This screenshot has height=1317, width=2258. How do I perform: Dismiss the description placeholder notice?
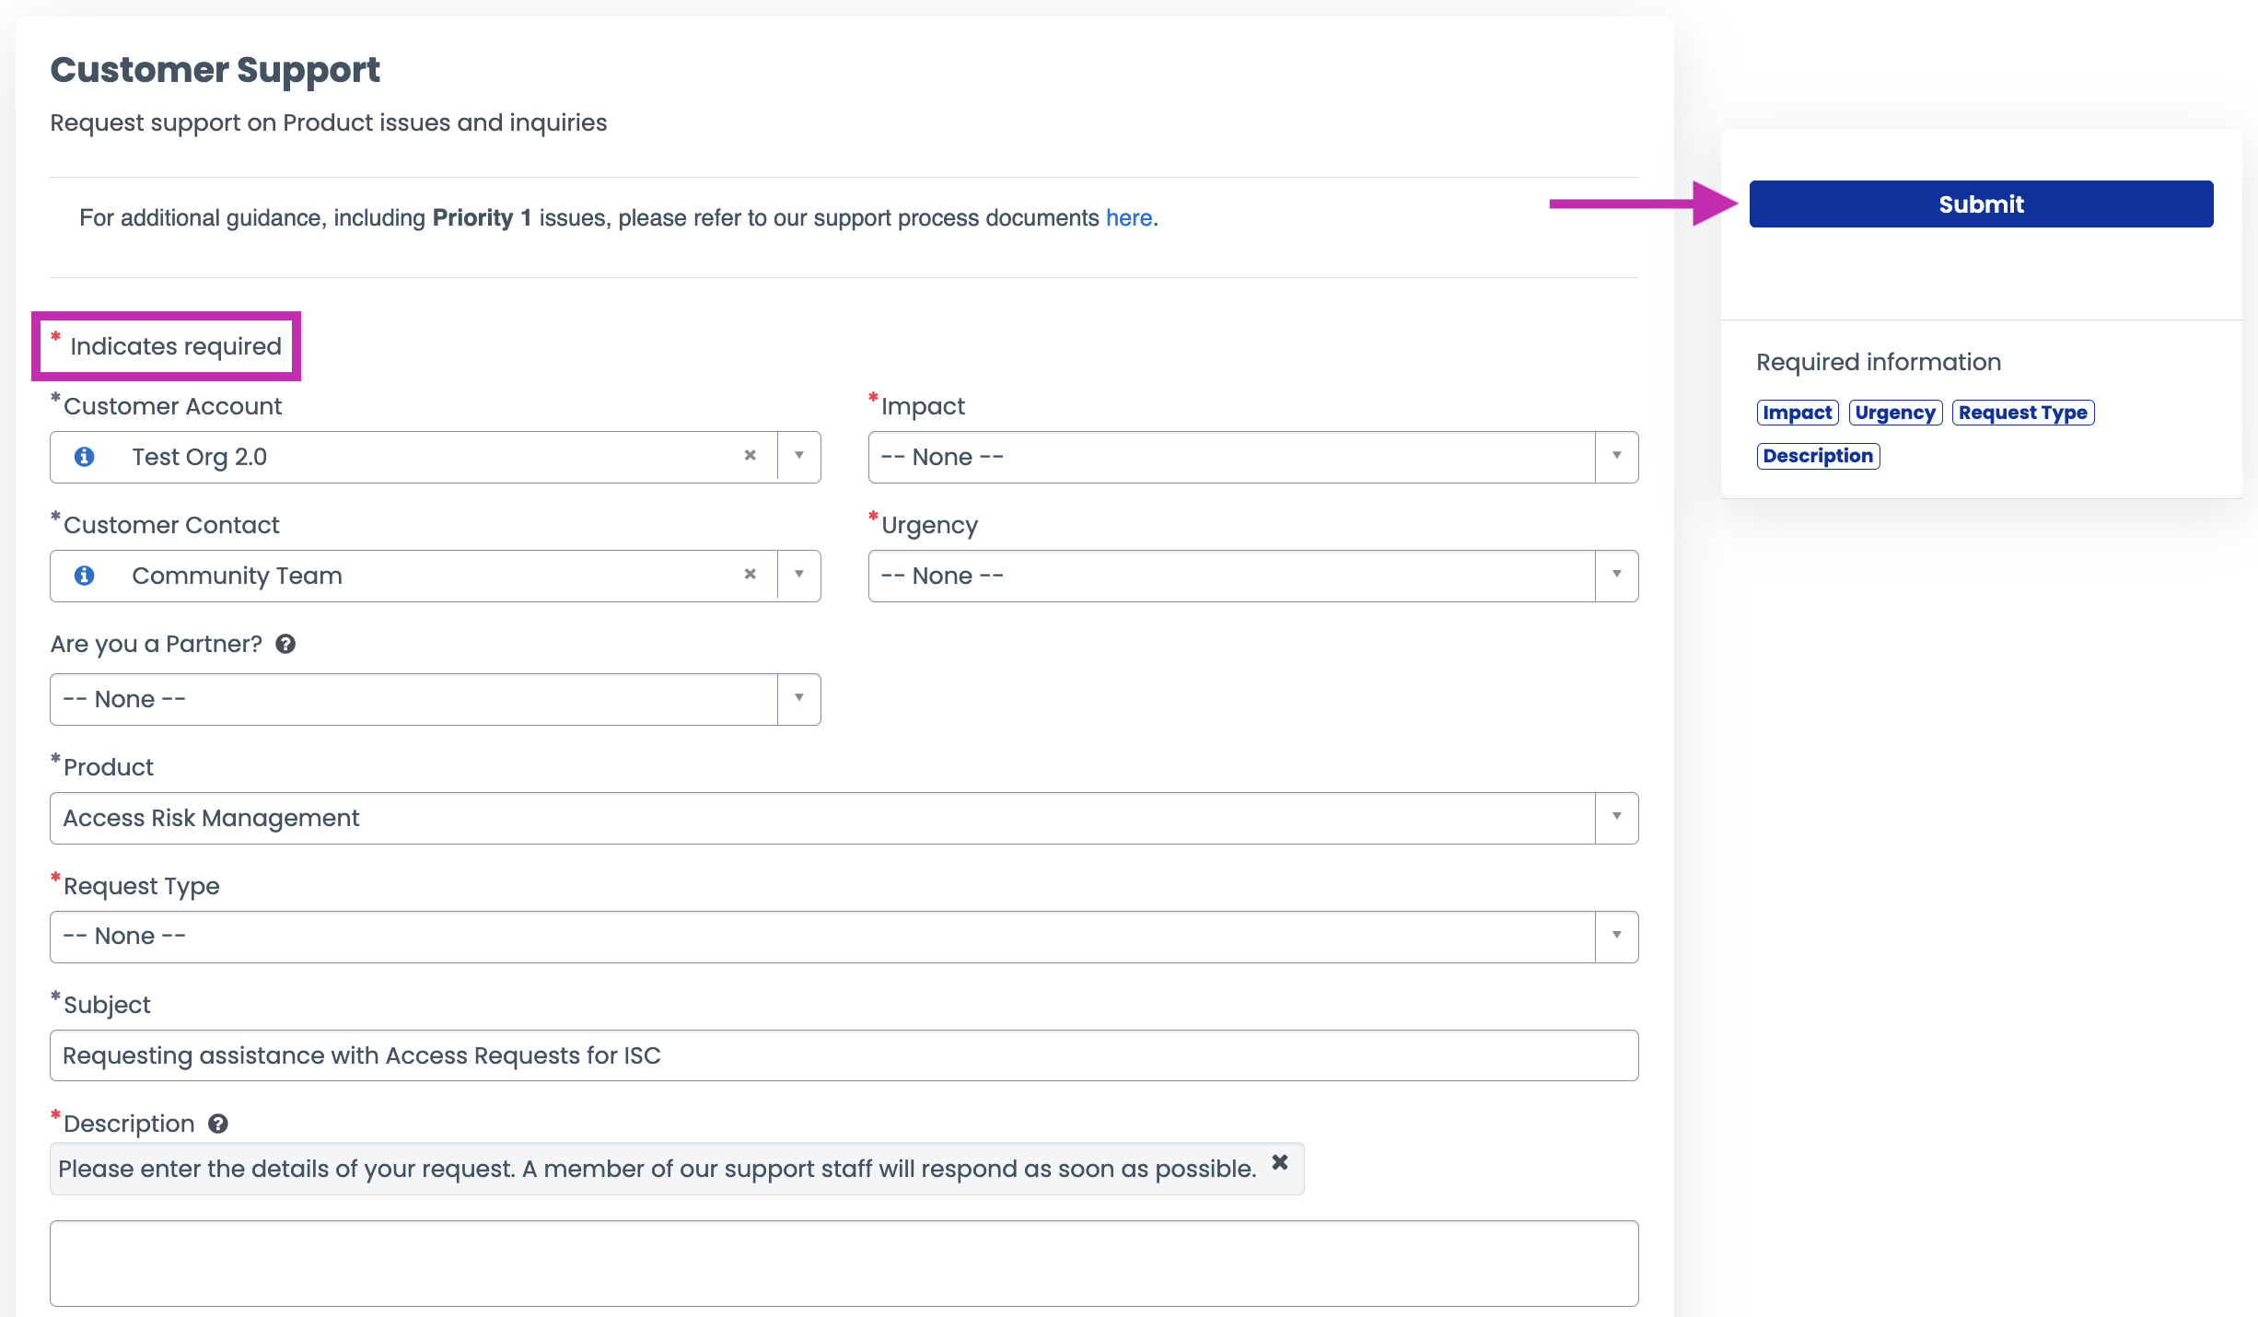[1279, 1162]
